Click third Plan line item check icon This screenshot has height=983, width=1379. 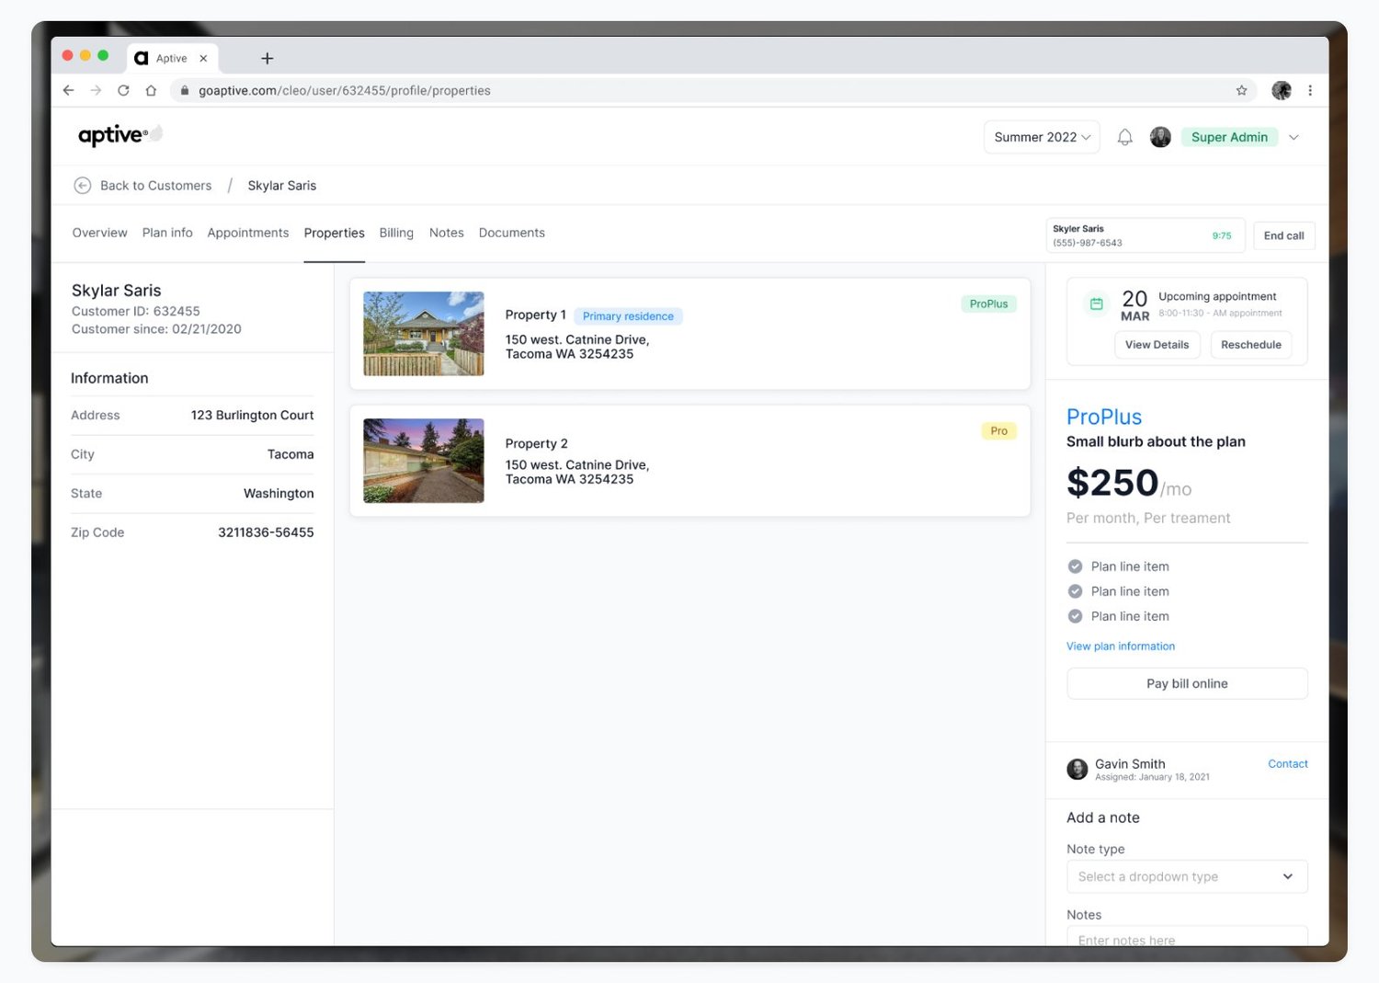(x=1075, y=616)
